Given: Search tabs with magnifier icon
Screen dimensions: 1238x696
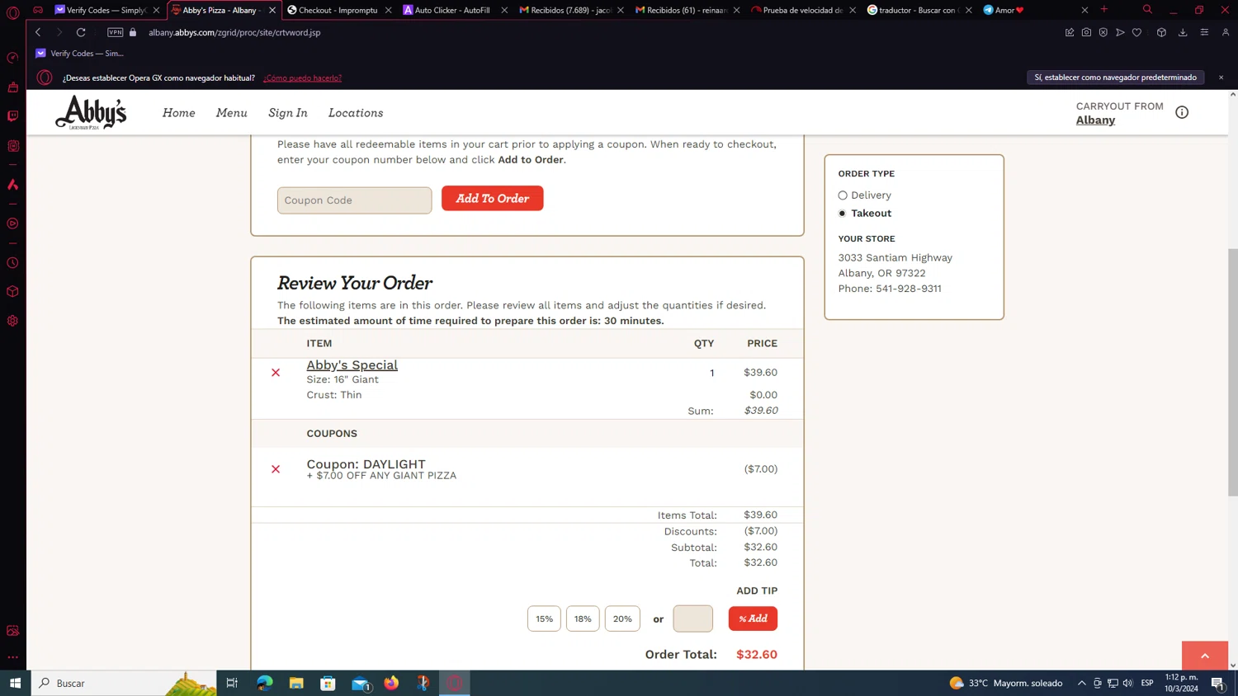Looking at the screenshot, I should [x=1147, y=10].
